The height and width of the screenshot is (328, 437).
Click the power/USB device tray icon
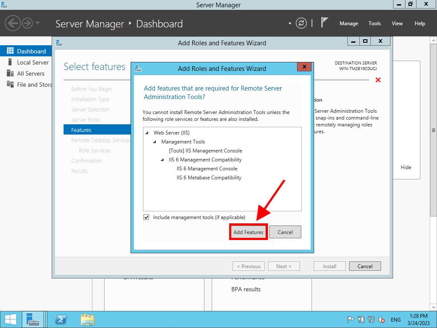[x=361, y=319]
